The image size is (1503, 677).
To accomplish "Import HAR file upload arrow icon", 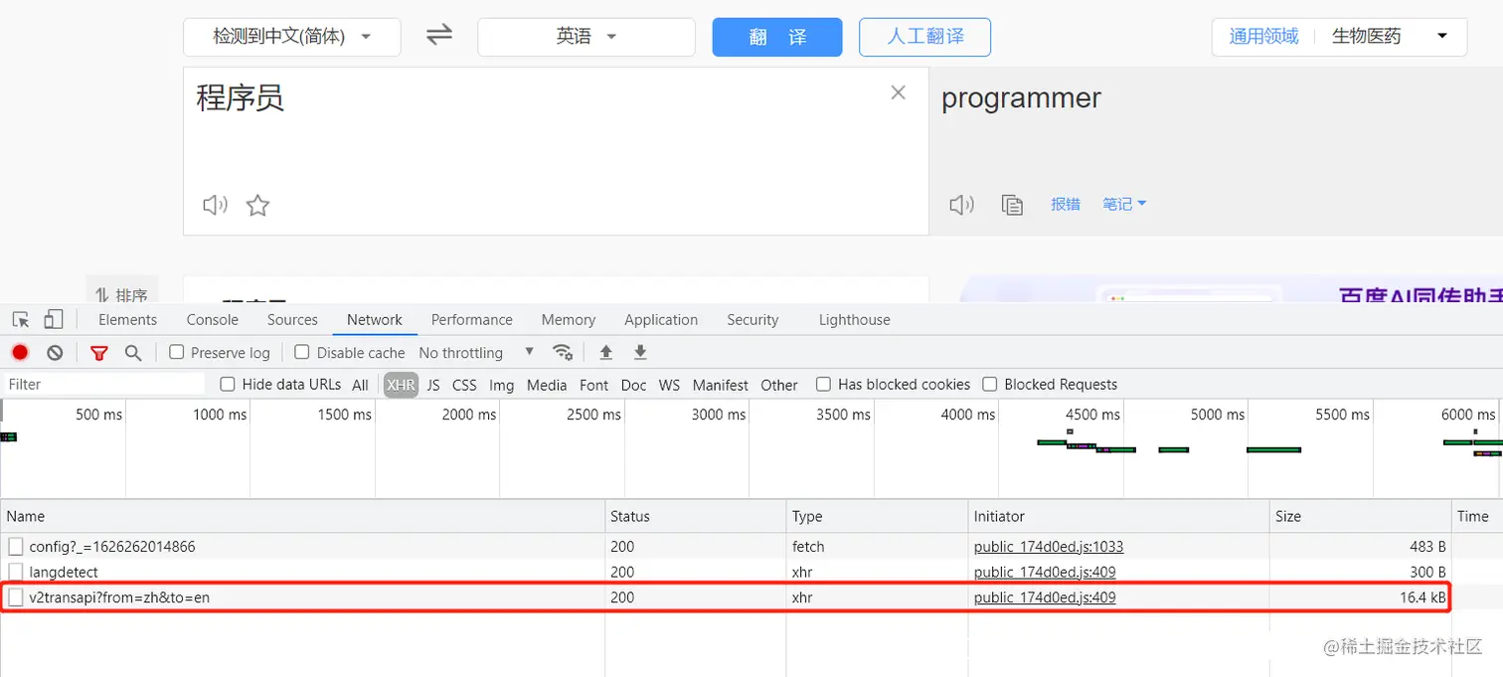I will tap(605, 352).
